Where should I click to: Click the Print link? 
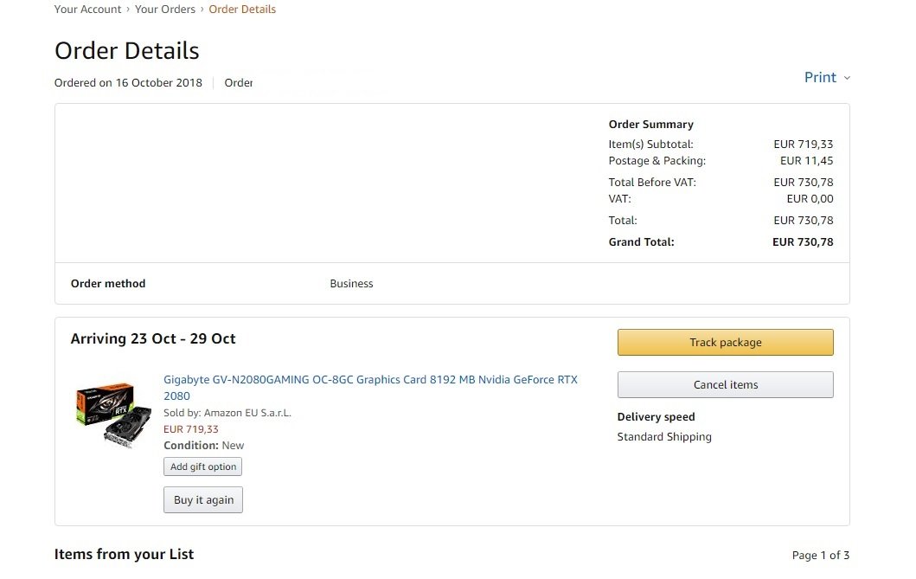pos(819,77)
